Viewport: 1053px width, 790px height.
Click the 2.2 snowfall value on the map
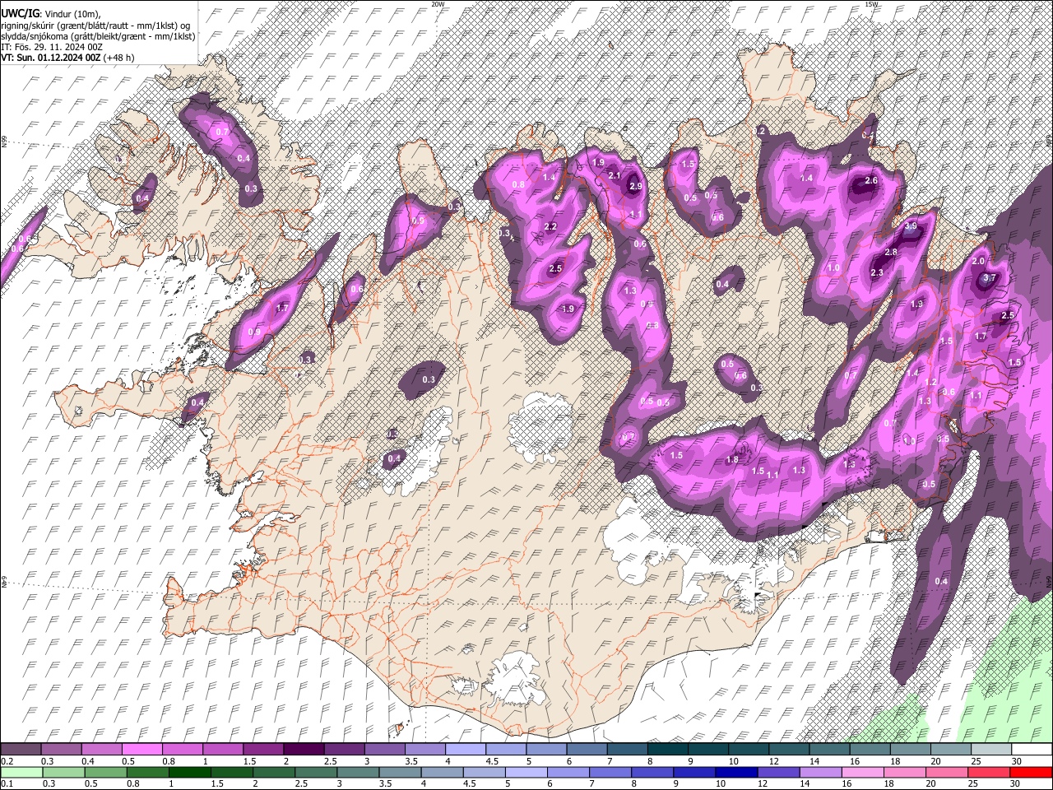(551, 227)
